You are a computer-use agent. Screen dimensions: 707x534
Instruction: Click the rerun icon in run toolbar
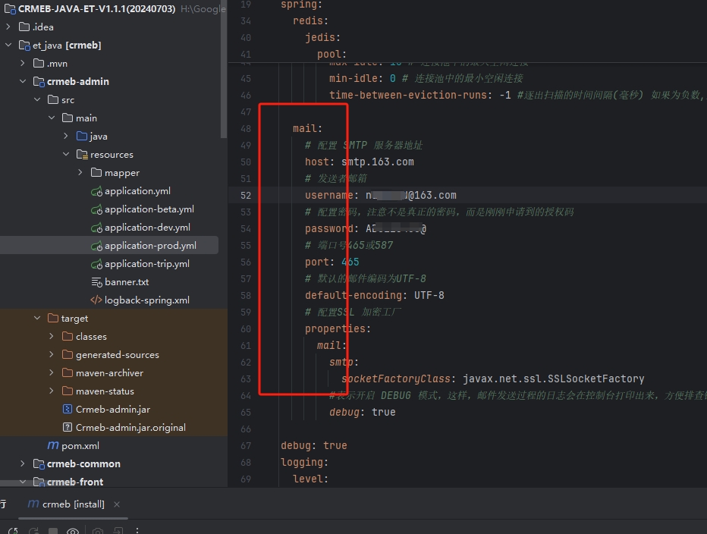pos(13,531)
